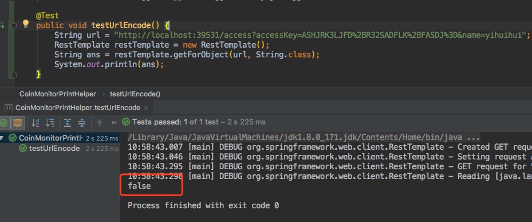Click the 10:58:43.007 console log line
The height and width of the screenshot is (222, 532).
pos(330,147)
